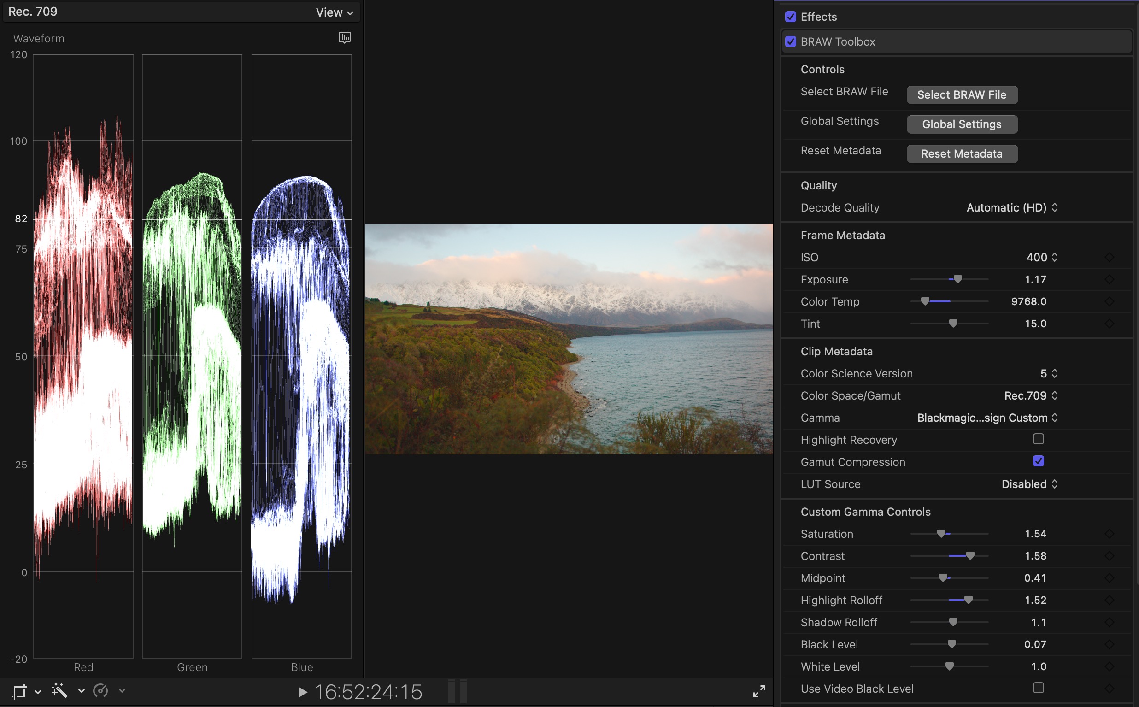The height and width of the screenshot is (707, 1139).
Task: Open Global Settings button
Action: 962,124
